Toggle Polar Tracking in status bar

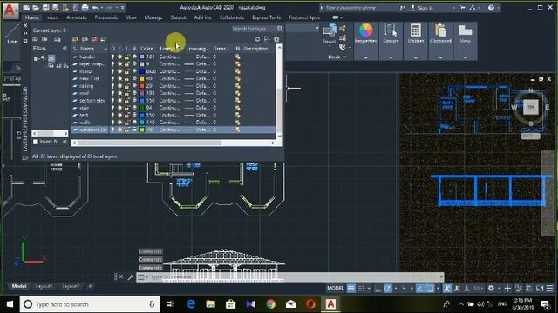pos(388,288)
